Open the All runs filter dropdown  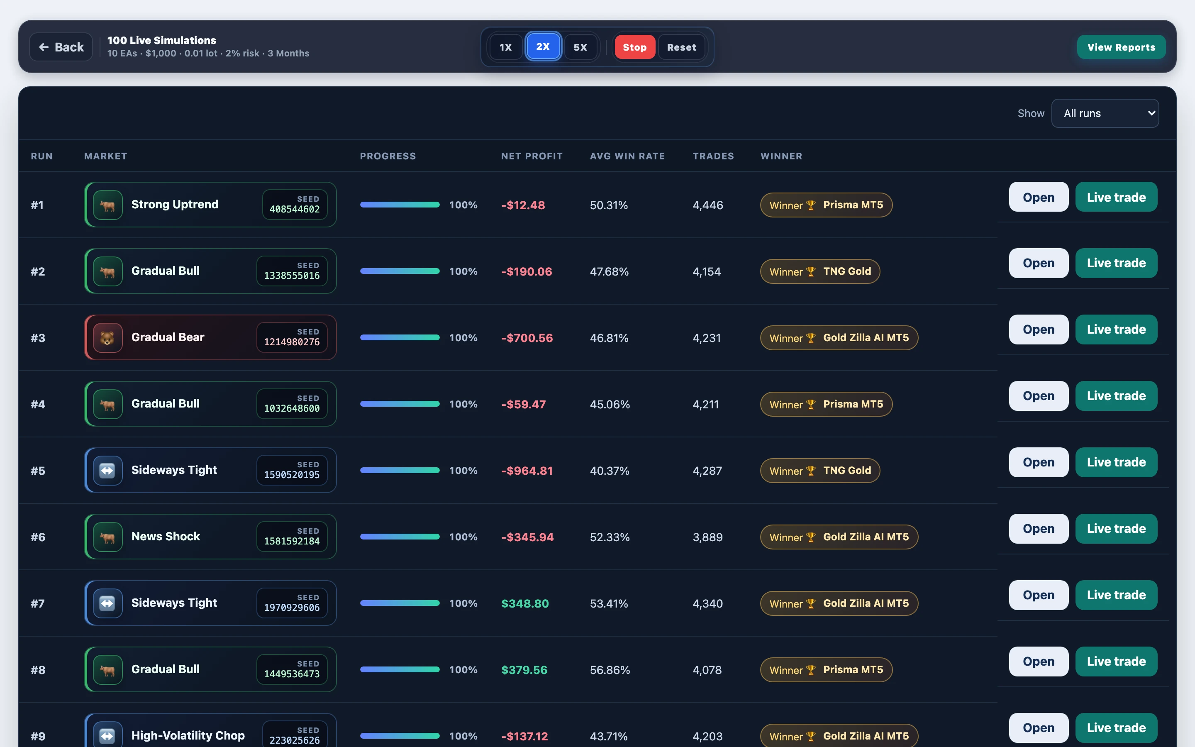pyautogui.click(x=1105, y=113)
